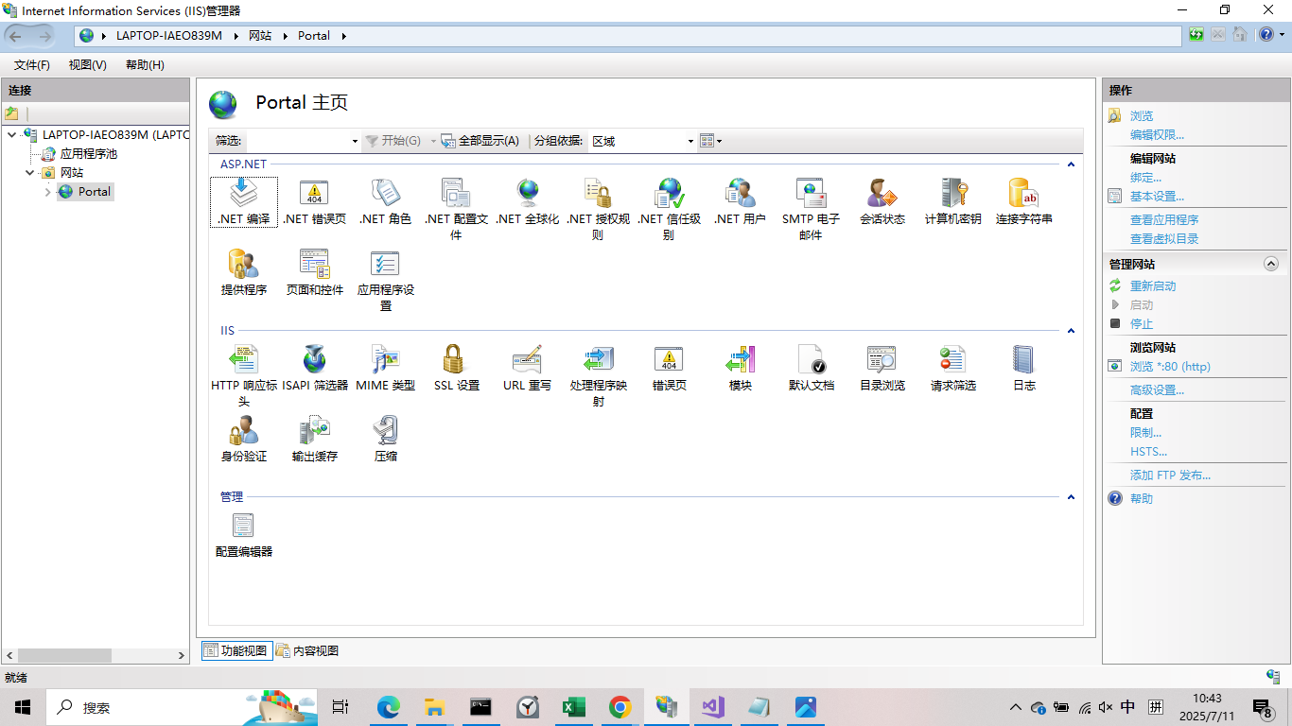Select 应用程序池 in the connections tree
The width and height of the screenshot is (1292, 726).
[x=89, y=154]
